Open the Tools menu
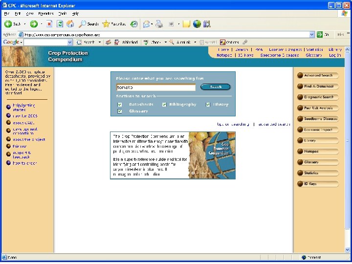 tap(63, 14)
